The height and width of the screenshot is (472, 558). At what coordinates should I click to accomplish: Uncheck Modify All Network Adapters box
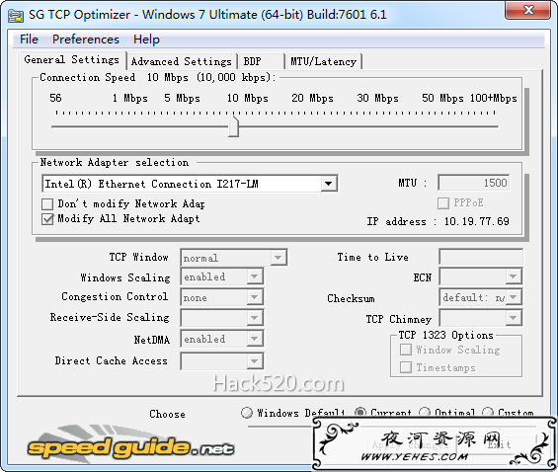[x=47, y=219]
